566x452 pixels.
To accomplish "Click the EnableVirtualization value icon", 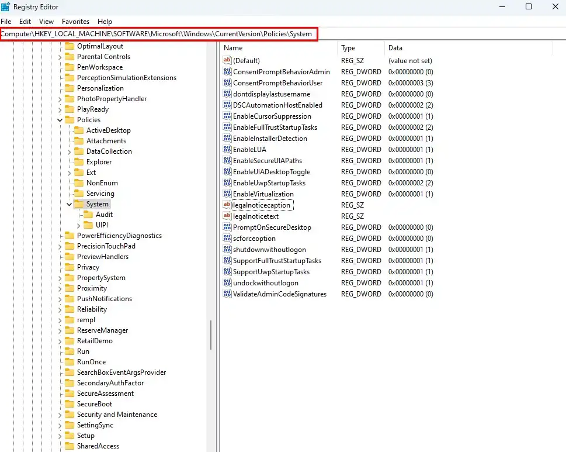I will coord(227,194).
